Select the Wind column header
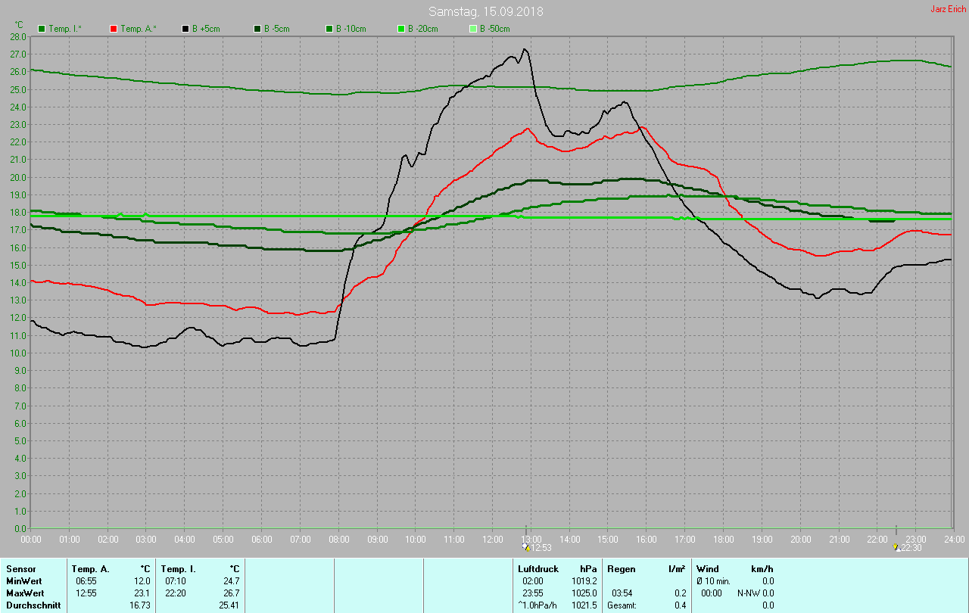Image resolution: width=969 pixels, height=613 pixels. click(x=708, y=568)
